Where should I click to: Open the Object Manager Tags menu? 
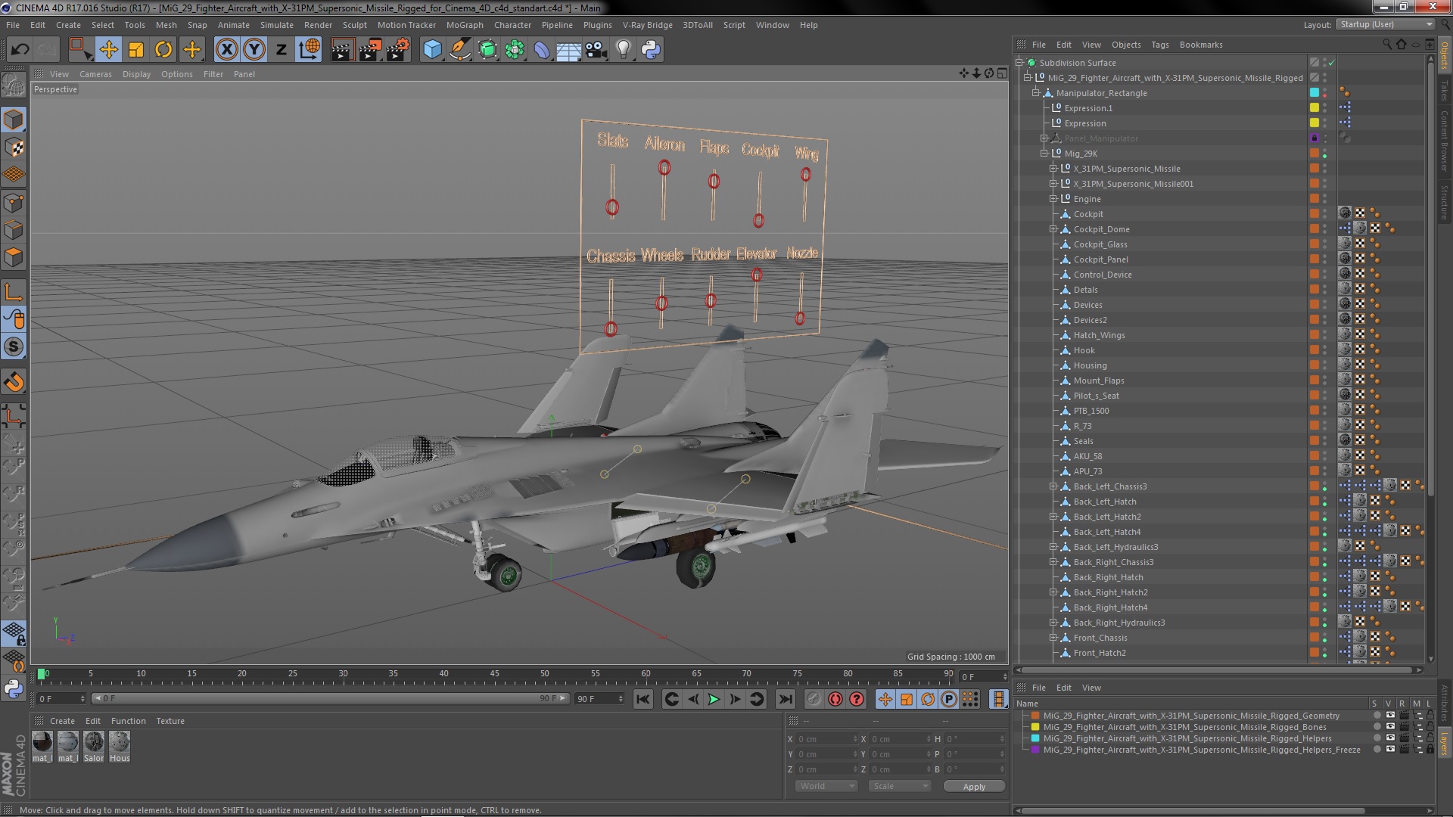[1159, 45]
